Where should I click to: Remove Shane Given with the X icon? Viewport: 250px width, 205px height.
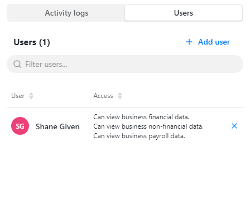pos(234,126)
